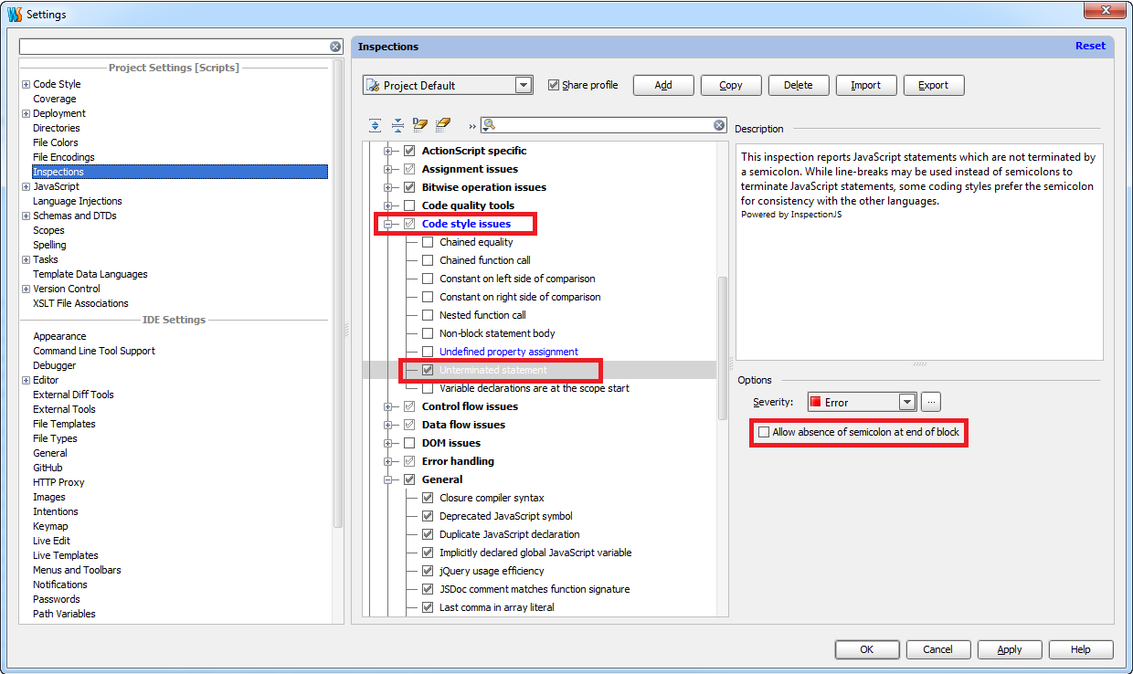This screenshot has height=674, width=1133.
Task: Open the Spelling settings page
Action: 49,245
